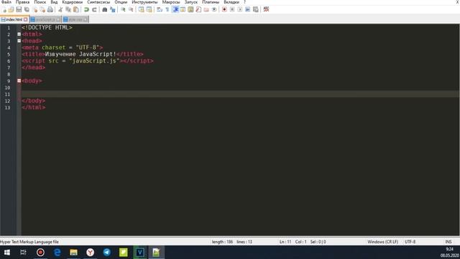Image resolution: width=460 pixels, height=259 pixels.
Task: Open the Опции menu
Action: (121, 2)
